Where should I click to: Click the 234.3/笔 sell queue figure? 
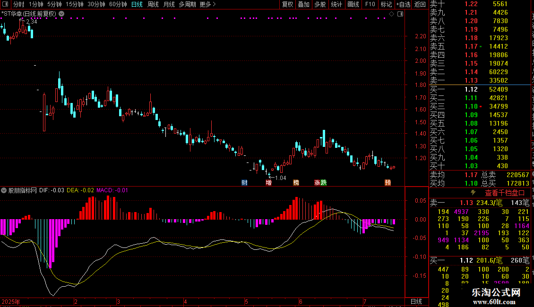click(489, 203)
